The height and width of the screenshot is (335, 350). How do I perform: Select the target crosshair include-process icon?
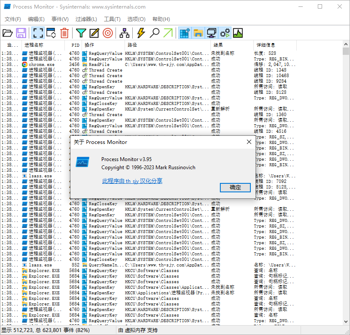108,33
